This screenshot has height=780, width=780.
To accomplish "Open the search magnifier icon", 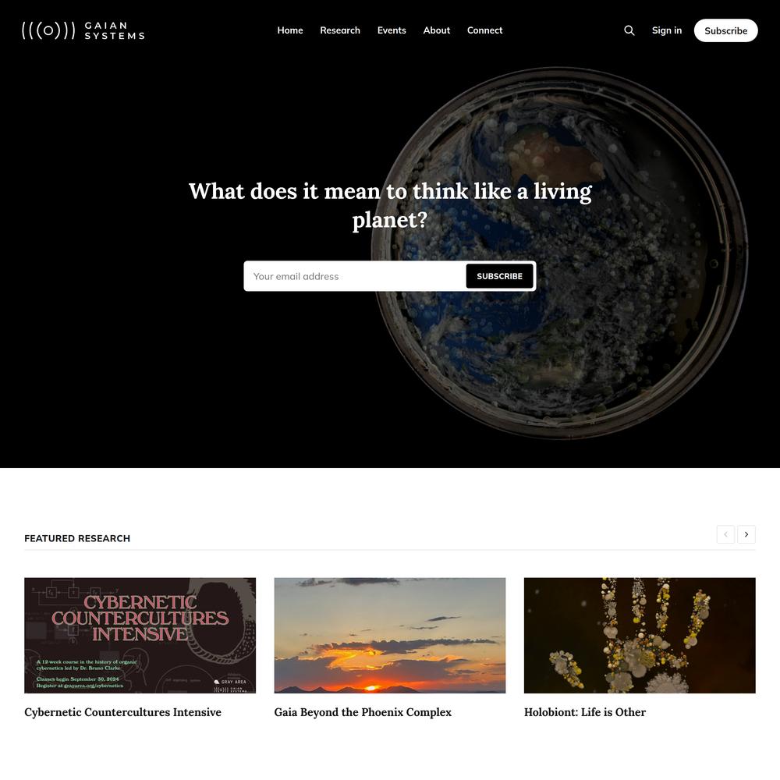I will (629, 30).
